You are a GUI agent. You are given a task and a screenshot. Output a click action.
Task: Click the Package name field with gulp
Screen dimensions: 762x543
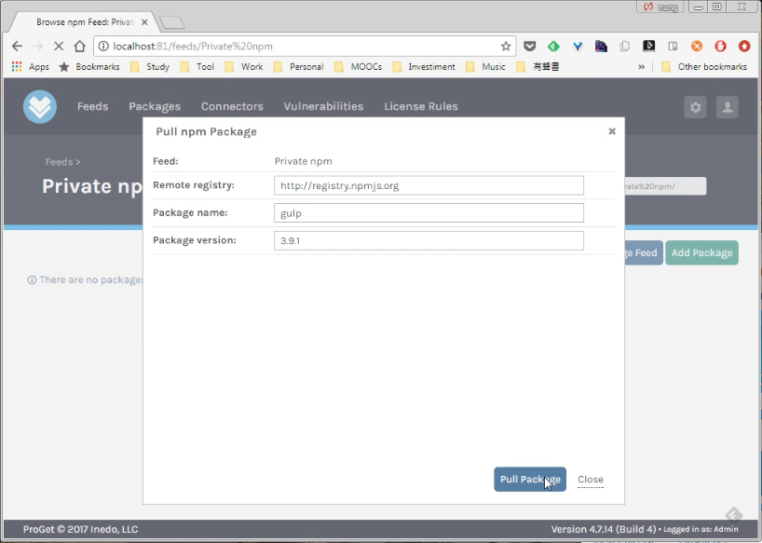tap(429, 212)
